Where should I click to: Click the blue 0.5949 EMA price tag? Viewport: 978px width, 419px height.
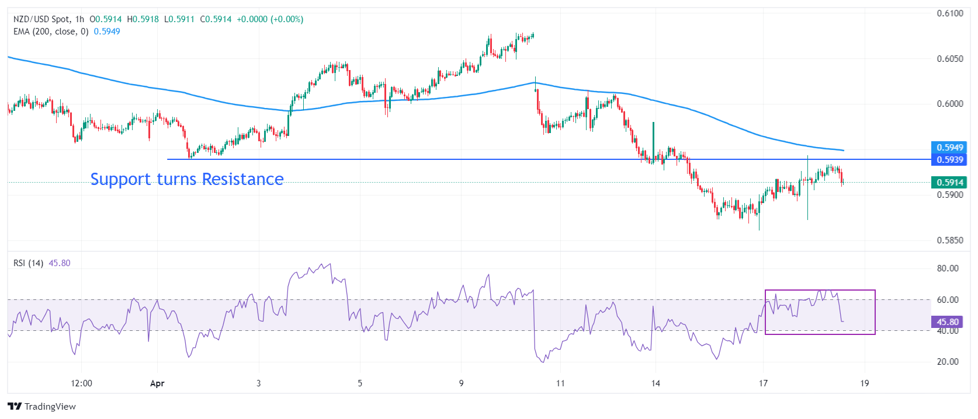949,148
